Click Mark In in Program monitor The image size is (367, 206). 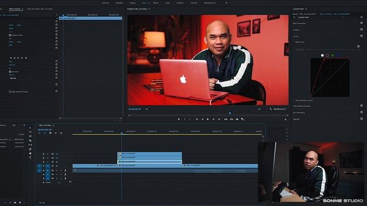tap(185, 120)
